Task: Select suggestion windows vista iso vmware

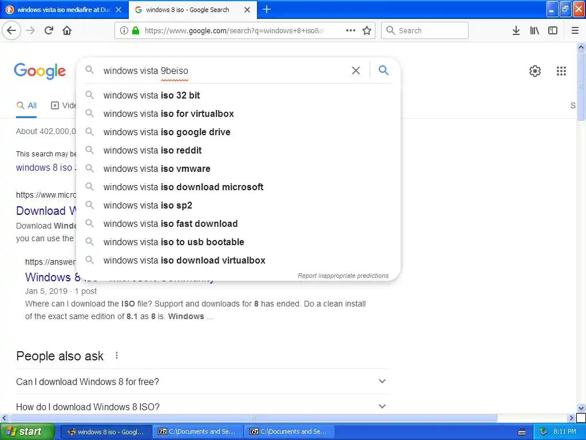Action: (x=238, y=168)
